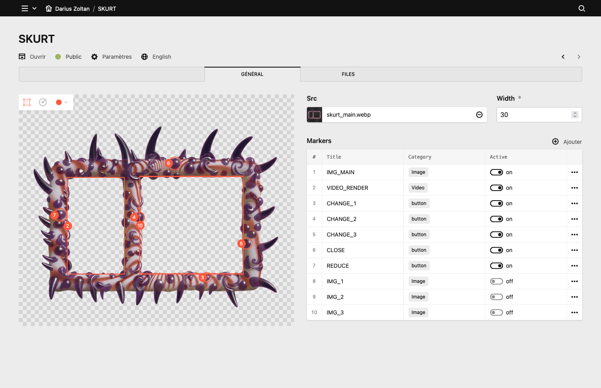Toggle the Public status

[68, 57]
